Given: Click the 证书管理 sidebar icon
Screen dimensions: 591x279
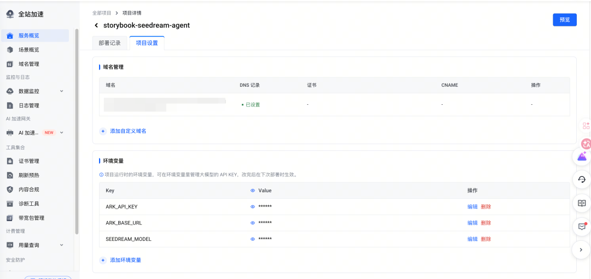Looking at the screenshot, I should coord(10,161).
